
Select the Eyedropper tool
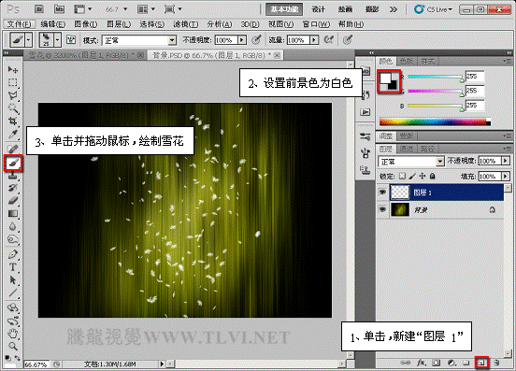13,134
